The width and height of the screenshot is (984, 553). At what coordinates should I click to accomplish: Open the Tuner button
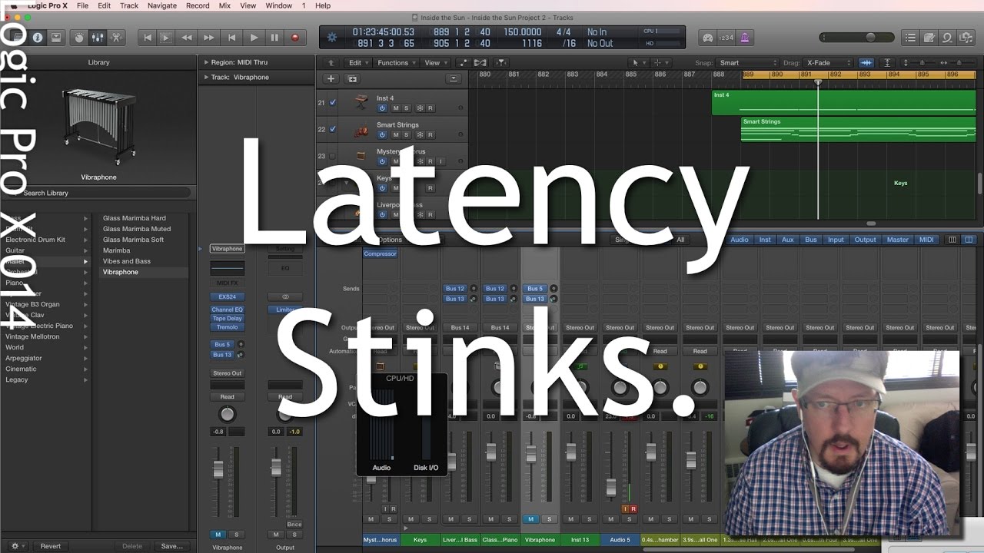pos(707,37)
